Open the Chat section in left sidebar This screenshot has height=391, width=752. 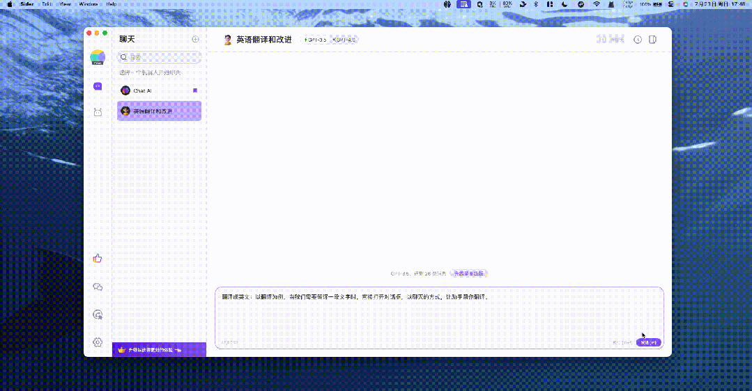(x=98, y=87)
